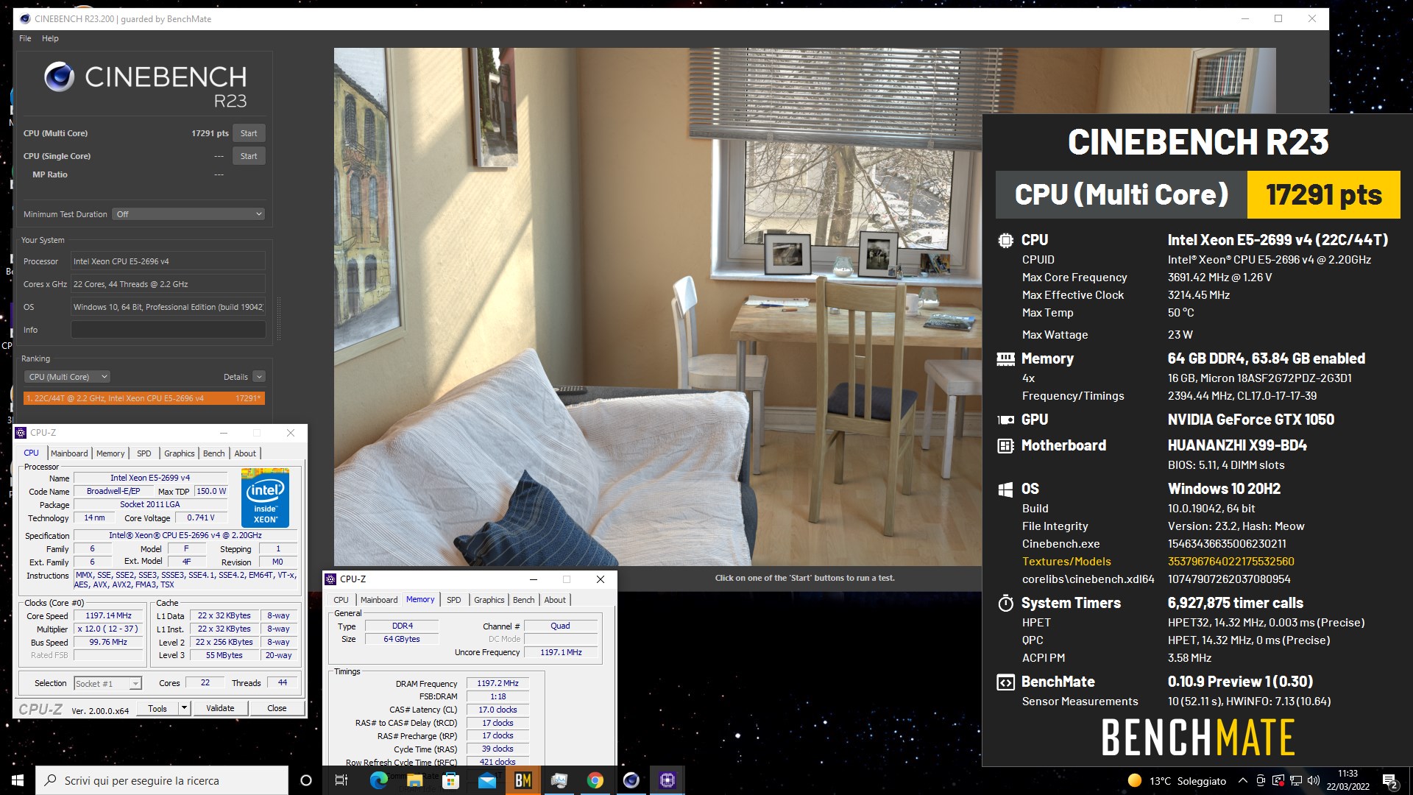
Task: Click the Validate button in CPU-Z
Action: (220, 709)
